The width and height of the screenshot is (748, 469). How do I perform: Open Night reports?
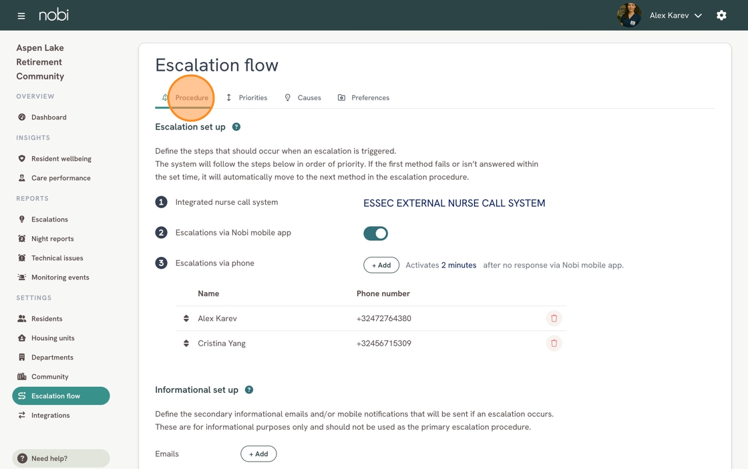pos(53,239)
